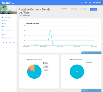Go to Librería de imágenes
Screen dimensions: 103x92
coord(7,30)
